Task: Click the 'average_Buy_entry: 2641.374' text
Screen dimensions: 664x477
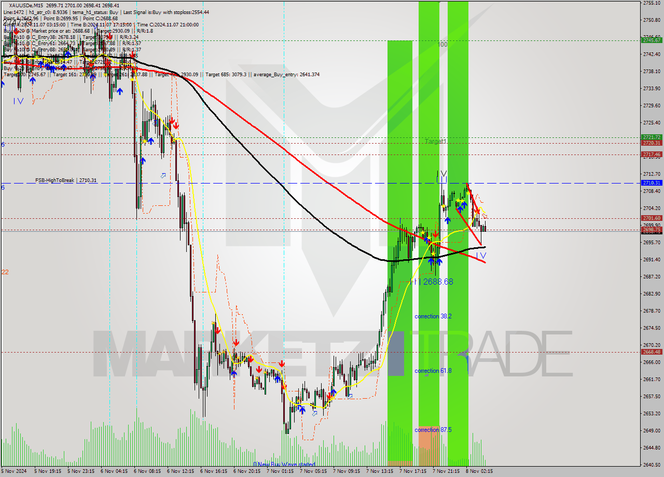Action: coord(285,75)
